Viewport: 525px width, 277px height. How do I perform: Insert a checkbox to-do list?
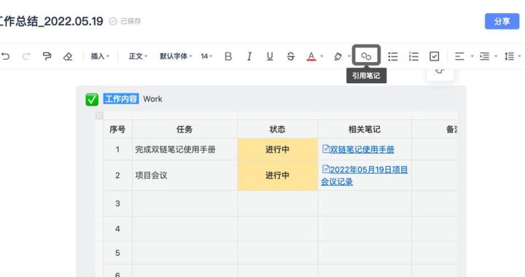point(435,56)
